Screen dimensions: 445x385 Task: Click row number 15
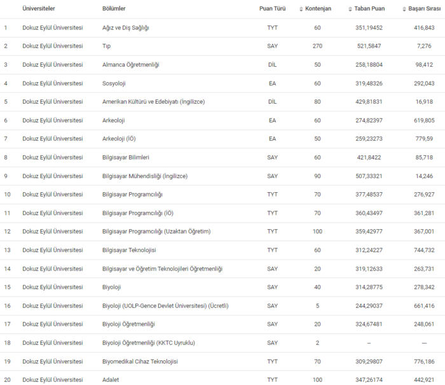click(8, 287)
